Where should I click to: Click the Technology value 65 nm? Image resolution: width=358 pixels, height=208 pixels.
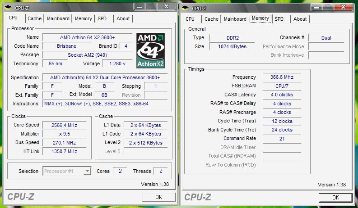tap(55, 63)
